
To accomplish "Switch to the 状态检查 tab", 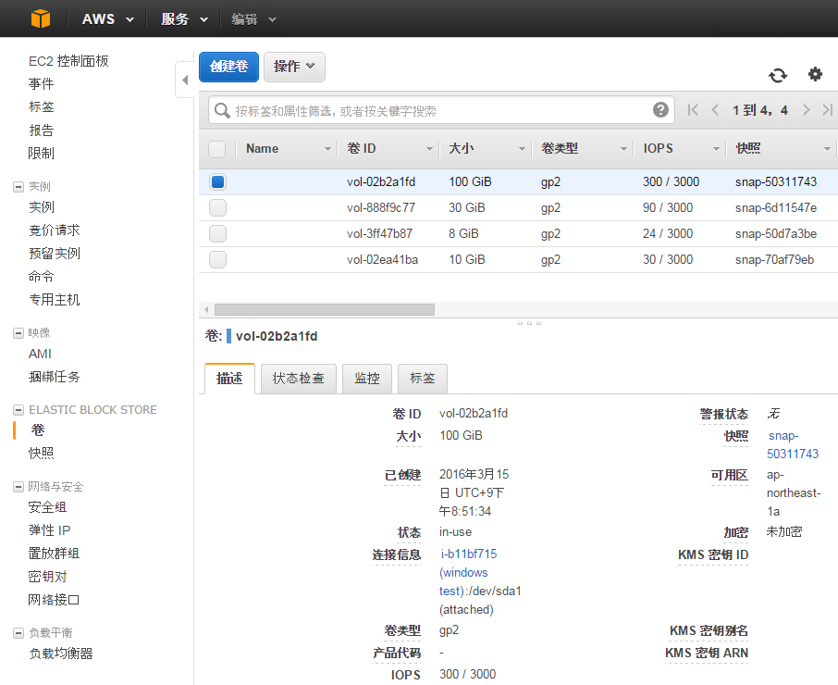I will click(x=298, y=379).
